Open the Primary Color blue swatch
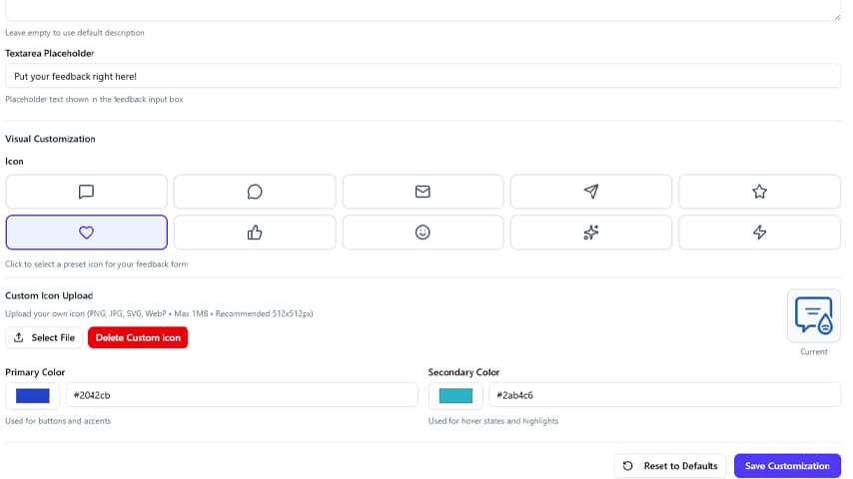The width and height of the screenshot is (853, 479). pyautogui.click(x=33, y=395)
